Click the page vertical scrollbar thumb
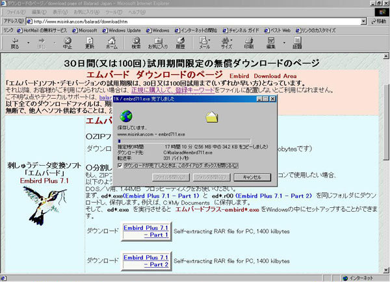This screenshot has height=282, width=390. click(385, 122)
